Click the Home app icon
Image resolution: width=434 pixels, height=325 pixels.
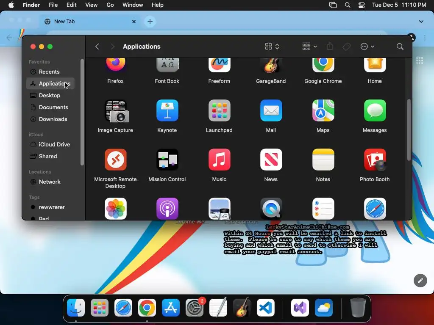[375, 65]
